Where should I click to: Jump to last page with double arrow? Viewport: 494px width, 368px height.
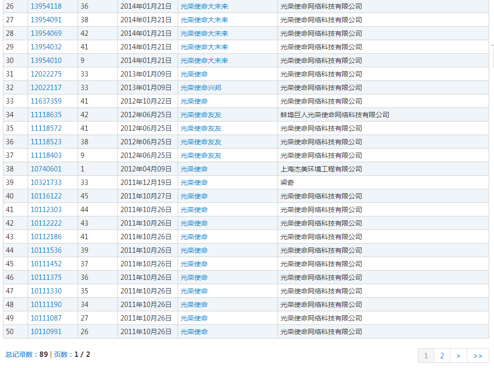tap(478, 356)
